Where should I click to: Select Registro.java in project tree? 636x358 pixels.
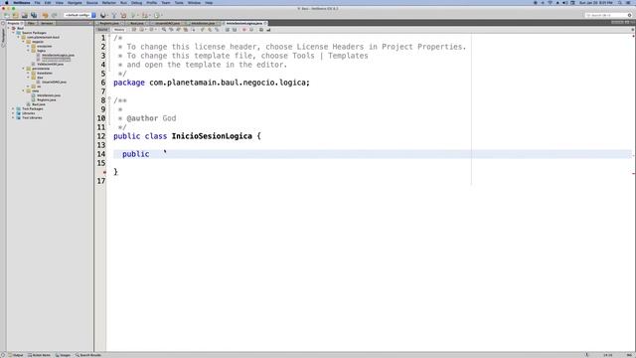47,99
